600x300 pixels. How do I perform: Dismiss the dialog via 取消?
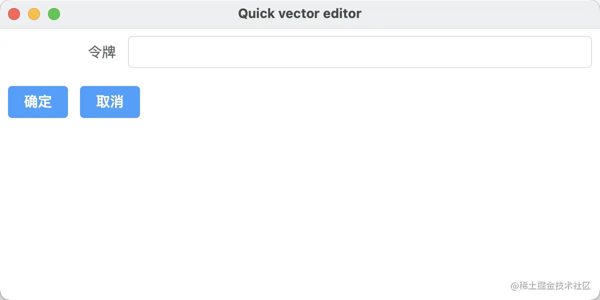pyautogui.click(x=110, y=102)
